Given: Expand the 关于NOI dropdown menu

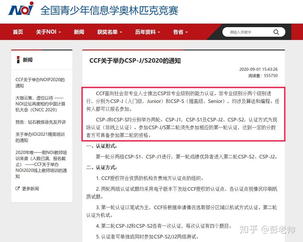Looking at the screenshot, I should (48, 32).
